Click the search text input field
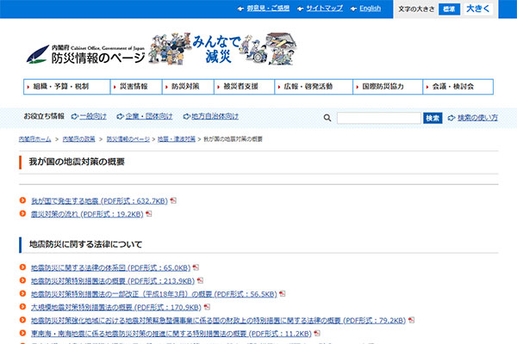This screenshot has height=344, width=517. (x=378, y=118)
